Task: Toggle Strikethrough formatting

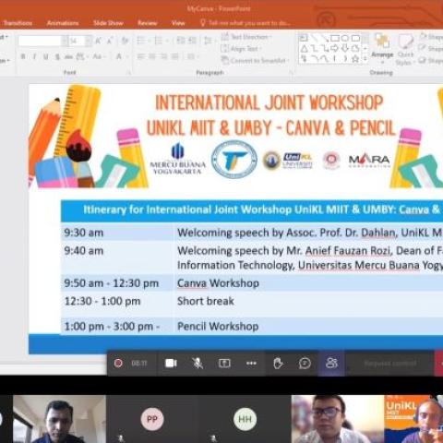Action: (x=68, y=57)
